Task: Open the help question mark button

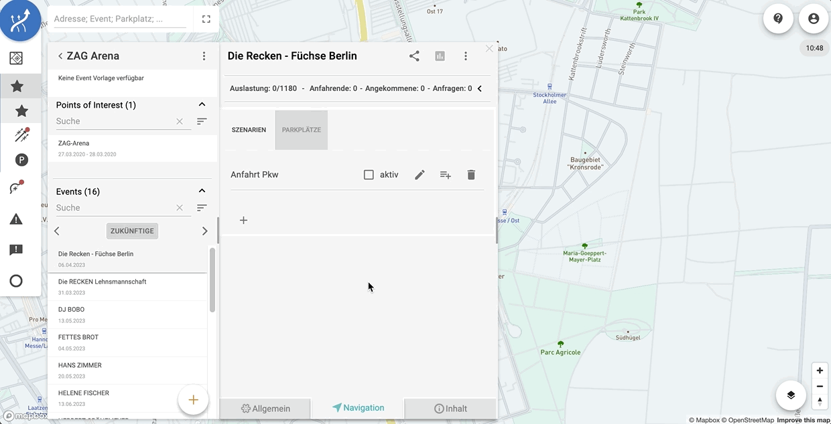Action: click(778, 19)
